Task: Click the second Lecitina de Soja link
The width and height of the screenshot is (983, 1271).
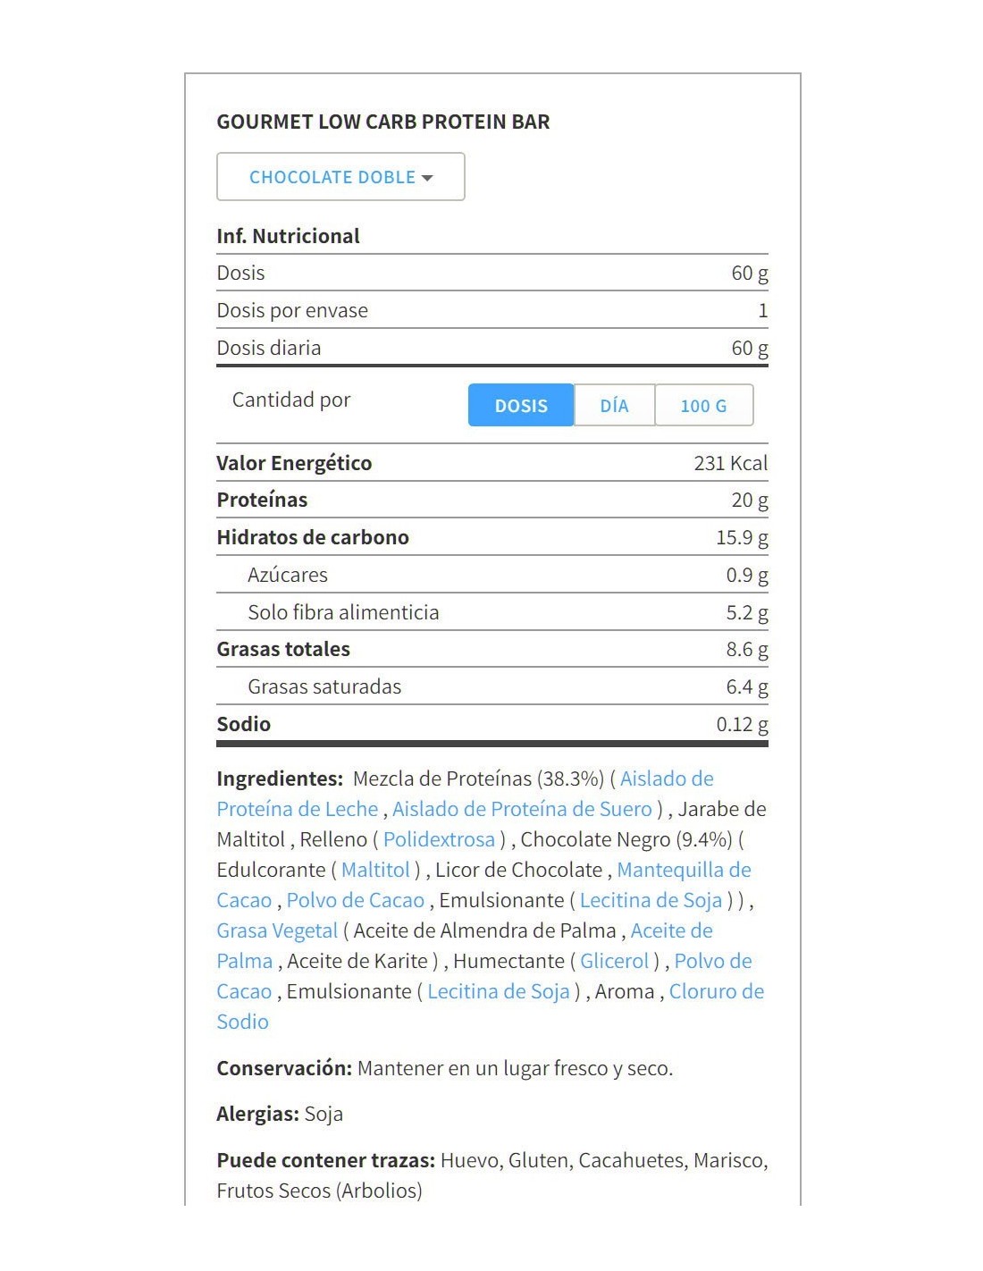Action: coord(499,991)
